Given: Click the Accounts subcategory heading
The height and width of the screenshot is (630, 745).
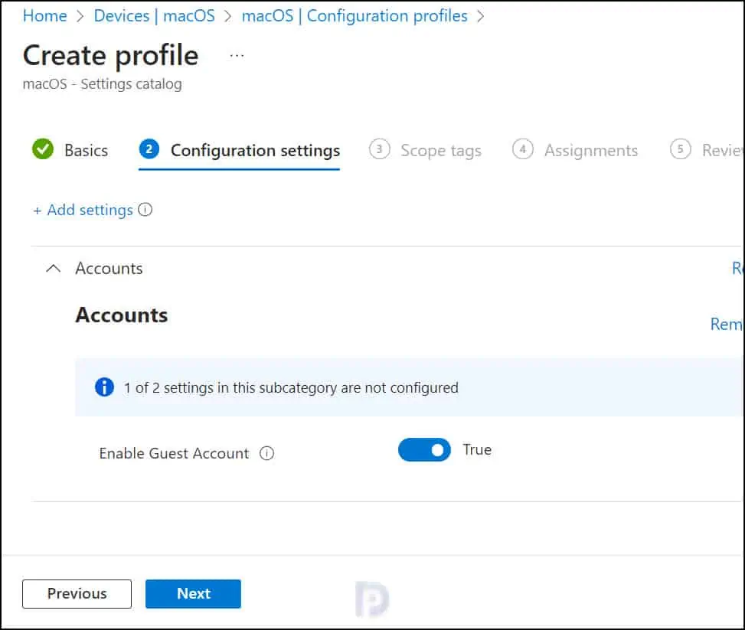Looking at the screenshot, I should pyautogui.click(x=122, y=315).
